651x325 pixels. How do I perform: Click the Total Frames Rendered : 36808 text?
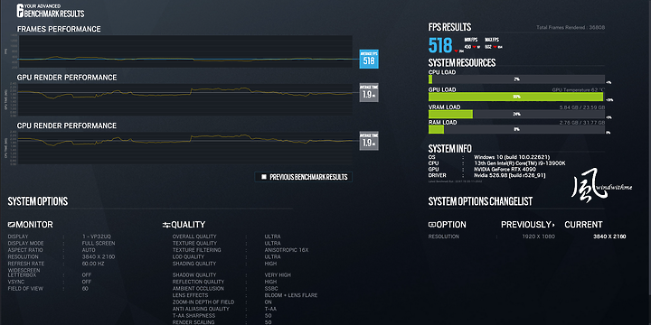571,28
